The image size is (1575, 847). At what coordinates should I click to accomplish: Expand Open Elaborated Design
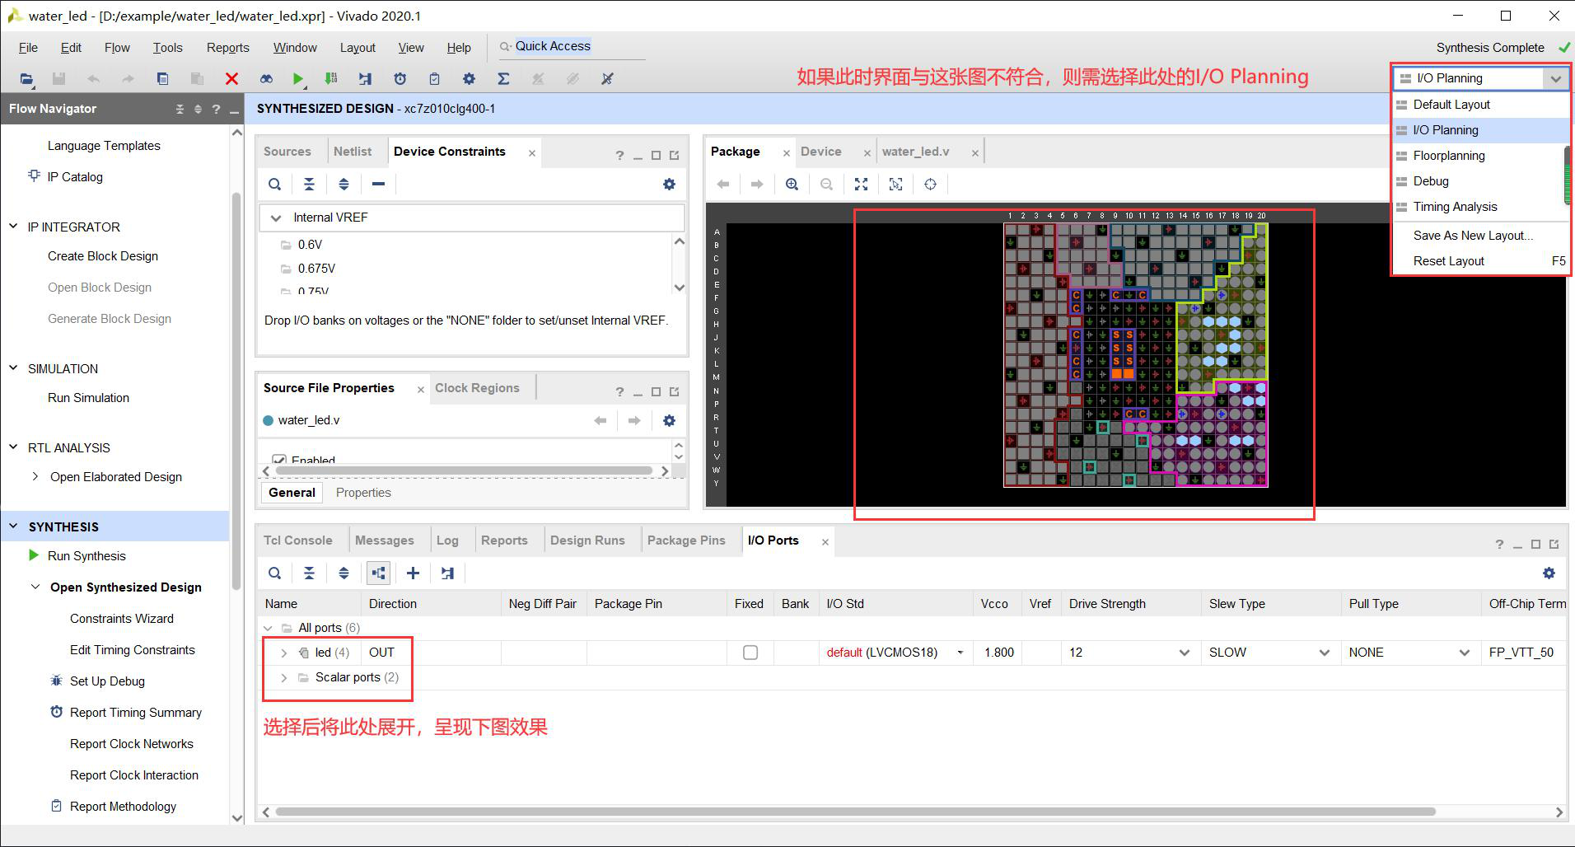coord(35,476)
